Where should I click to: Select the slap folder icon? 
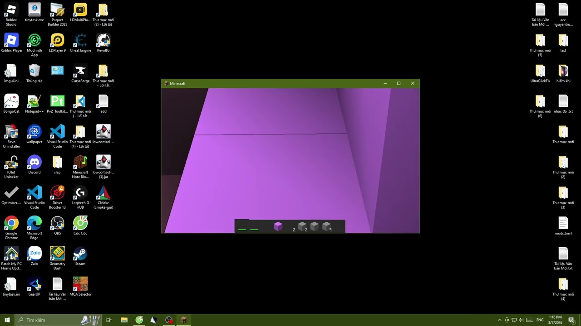click(57, 165)
